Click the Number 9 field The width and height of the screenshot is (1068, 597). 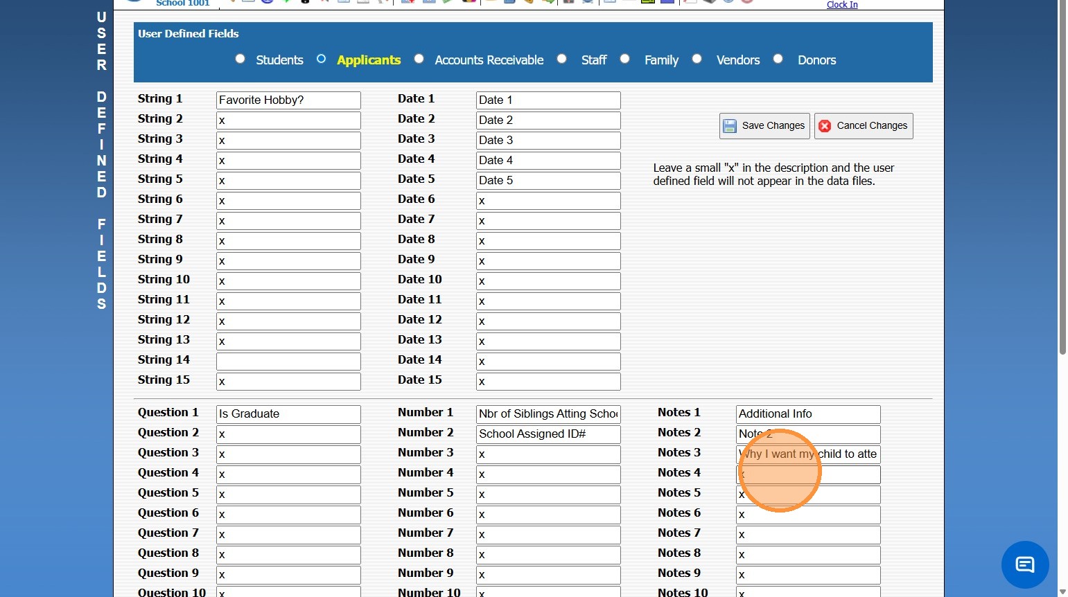point(548,575)
